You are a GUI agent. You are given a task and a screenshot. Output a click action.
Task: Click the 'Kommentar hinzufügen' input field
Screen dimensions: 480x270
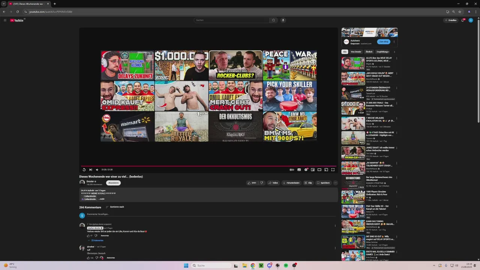[x=211, y=214]
